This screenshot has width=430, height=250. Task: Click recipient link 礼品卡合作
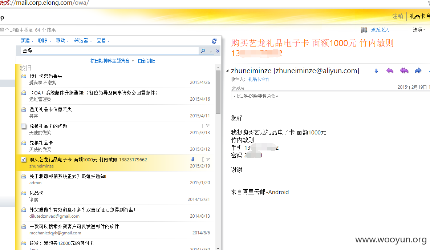(x=259, y=79)
